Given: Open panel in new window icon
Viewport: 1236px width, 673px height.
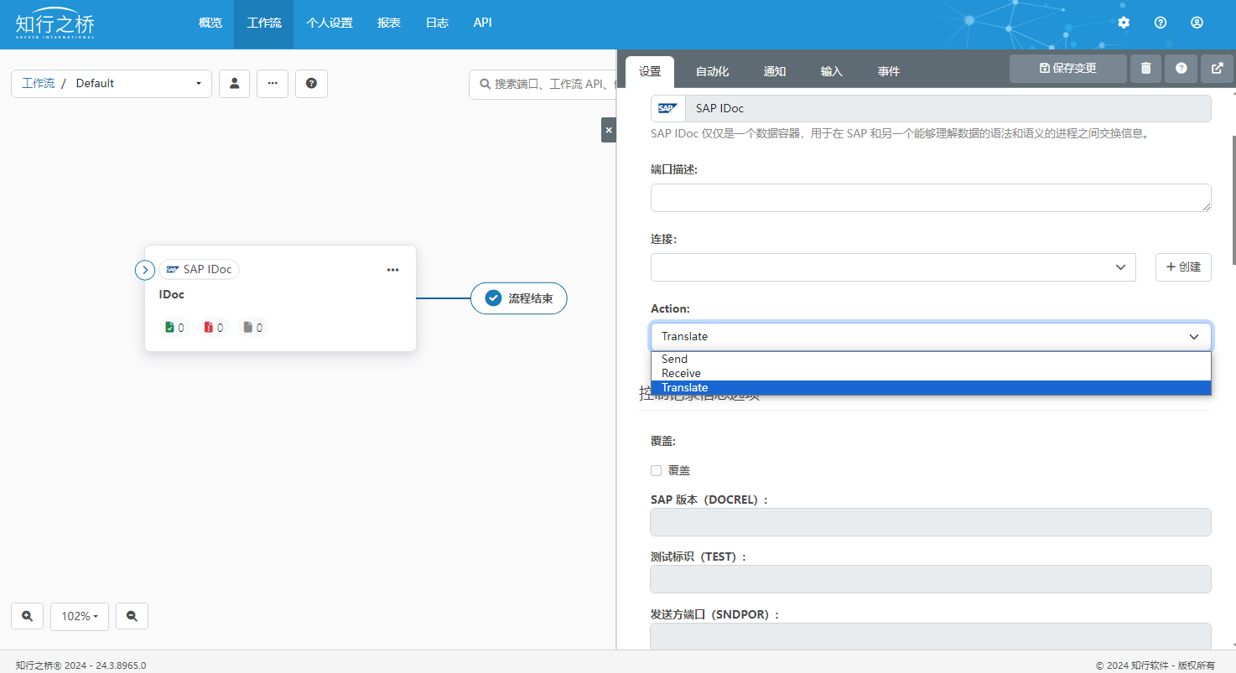Looking at the screenshot, I should pyautogui.click(x=1217, y=69).
